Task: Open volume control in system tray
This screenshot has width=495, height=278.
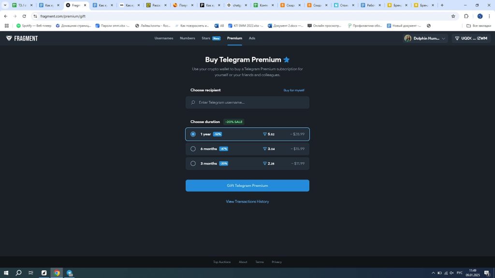Action: point(452,273)
